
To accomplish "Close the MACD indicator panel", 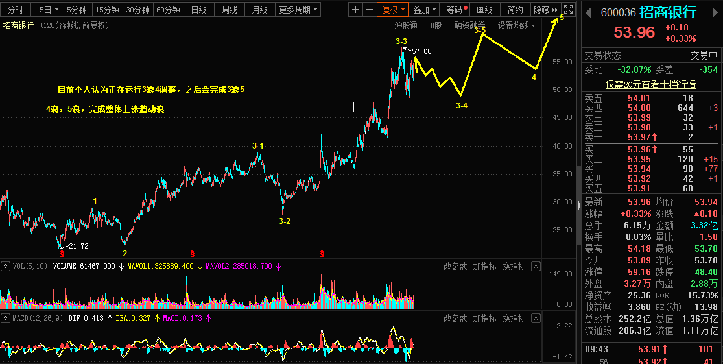I will click(x=536, y=318).
